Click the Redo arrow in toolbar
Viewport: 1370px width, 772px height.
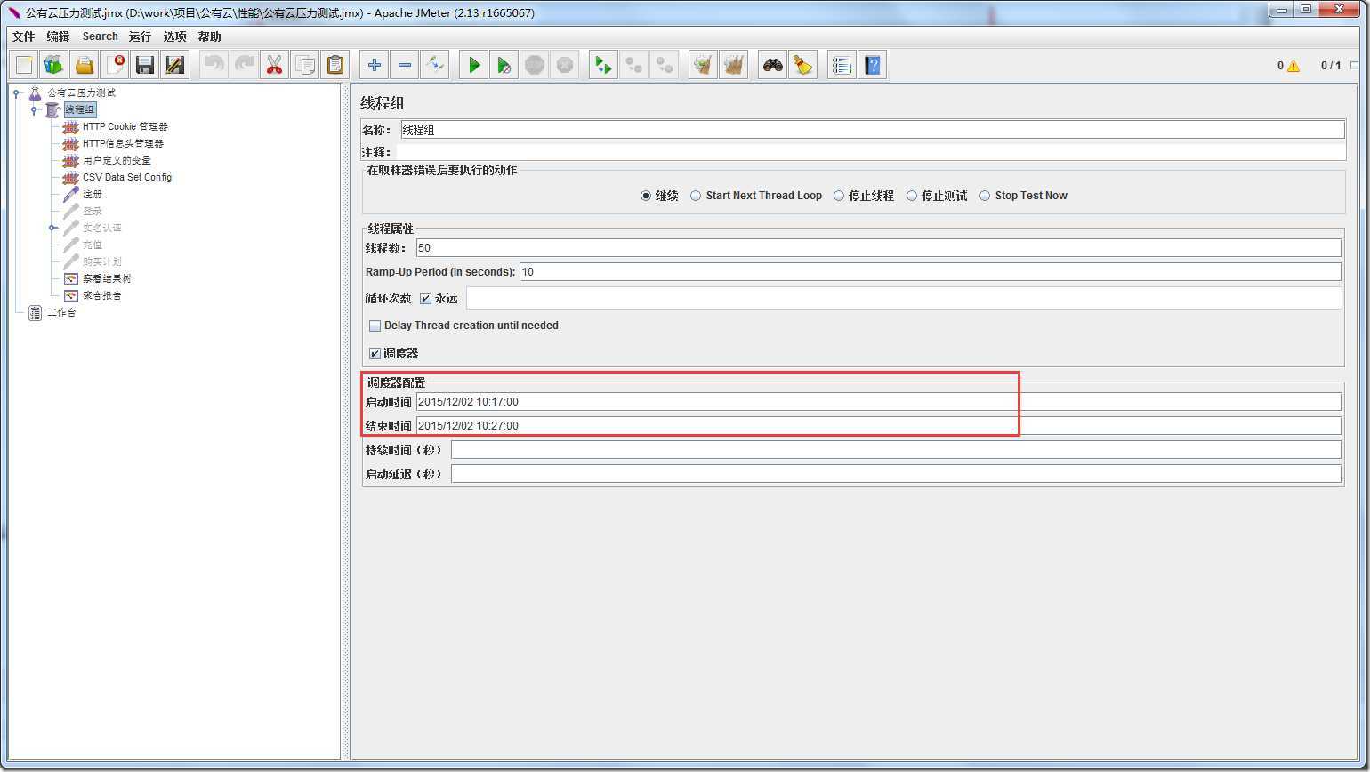245,65
